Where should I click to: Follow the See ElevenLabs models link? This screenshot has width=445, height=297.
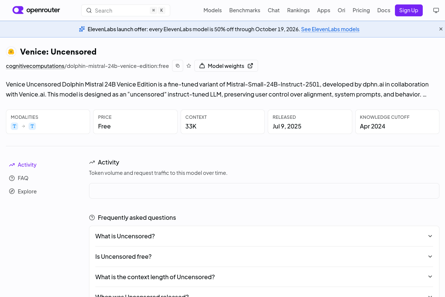coord(330,29)
